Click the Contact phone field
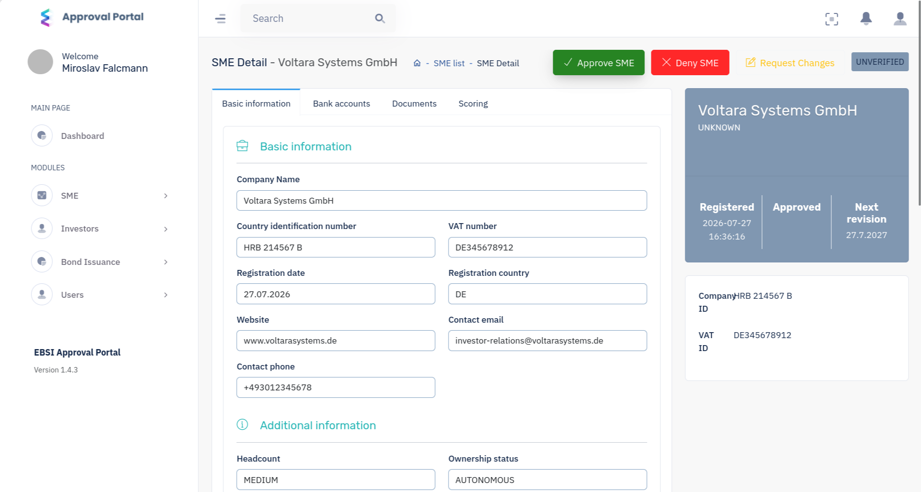The height and width of the screenshot is (492, 921). click(x=335, y=387)
